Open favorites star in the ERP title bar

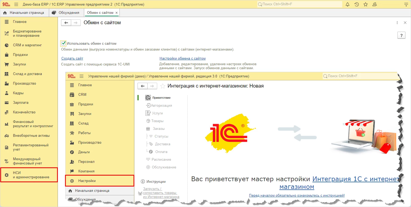point(366,5)
